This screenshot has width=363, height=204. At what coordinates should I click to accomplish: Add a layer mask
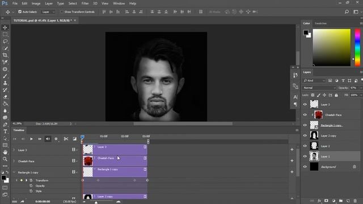pos(326,201)
